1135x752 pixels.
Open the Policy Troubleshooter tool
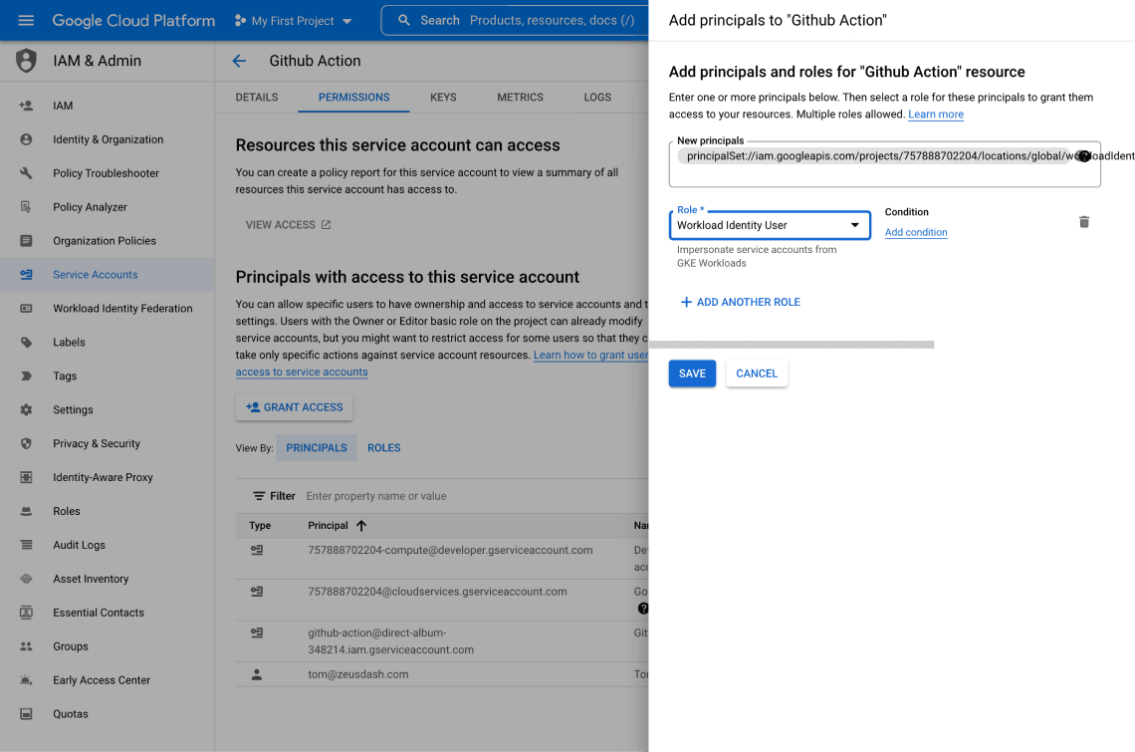coord(104,172)
